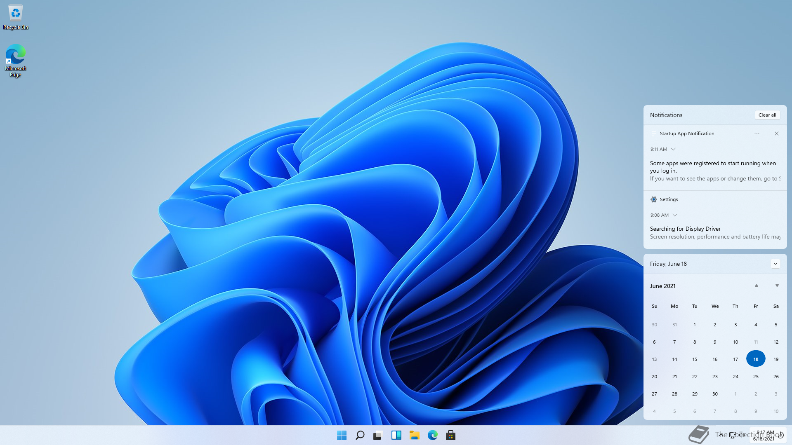Select June 28 in the calendar
This screenshot has height=445, width=792.
[x=674, y=394]
